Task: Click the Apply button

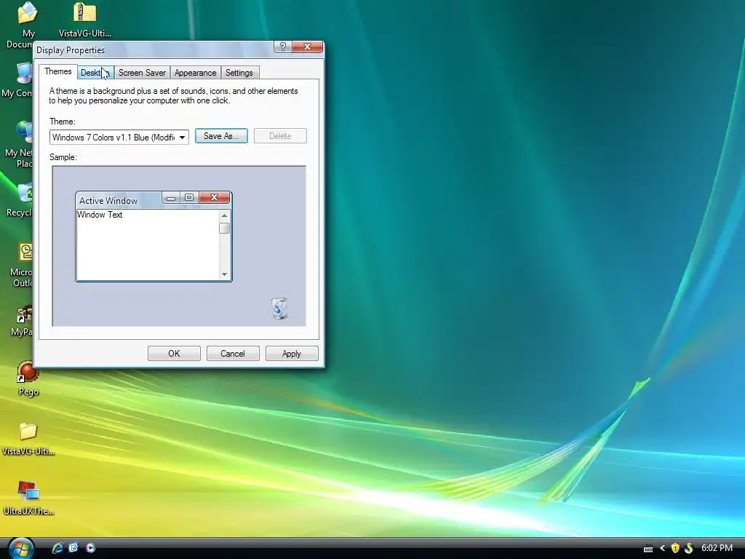Action: 291,354
